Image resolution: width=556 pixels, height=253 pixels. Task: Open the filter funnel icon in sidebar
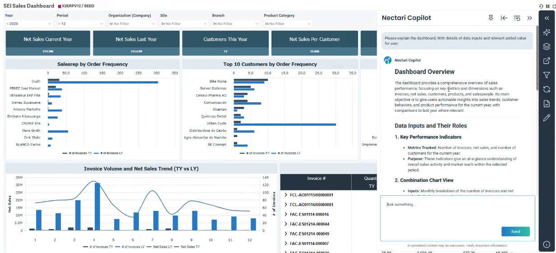(x=547, y=75)
